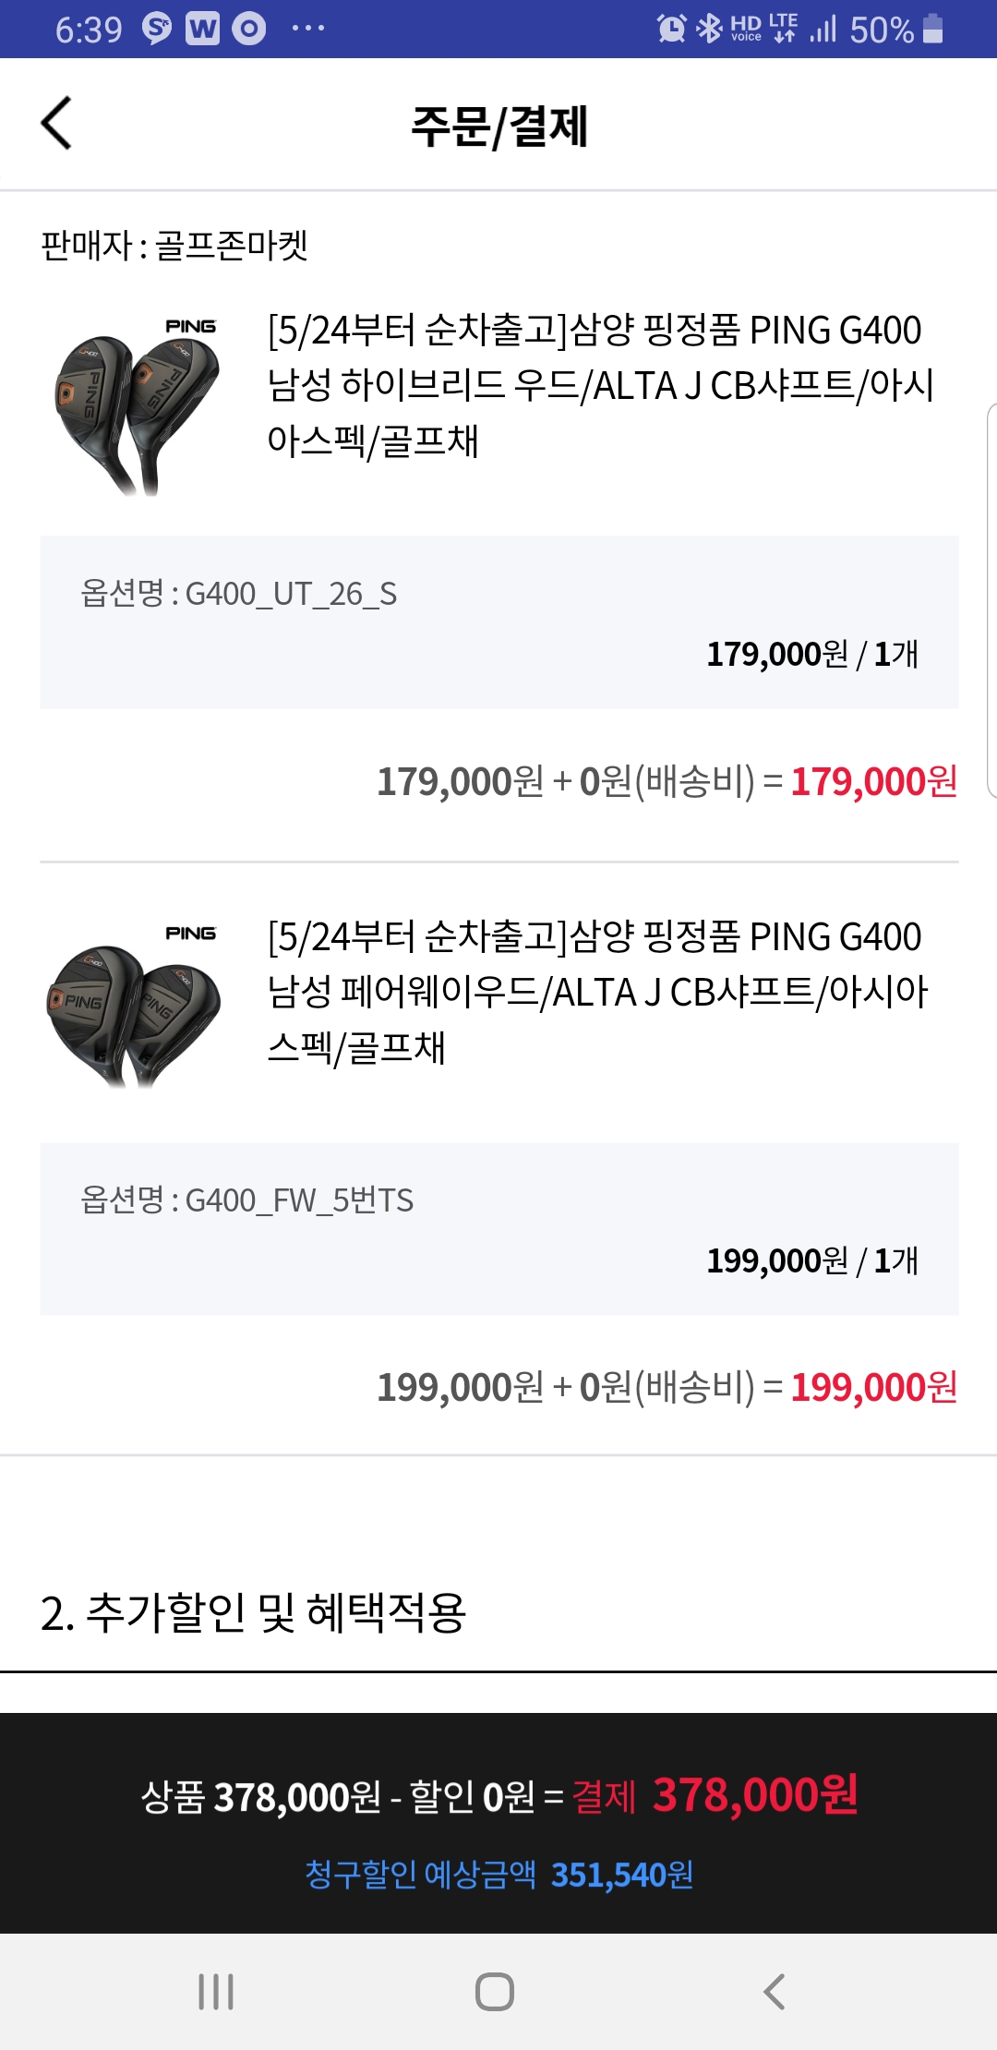Tap option box G400_FW_5번TS
The image size is (997, 2050).
click(x=498, y=1229)
